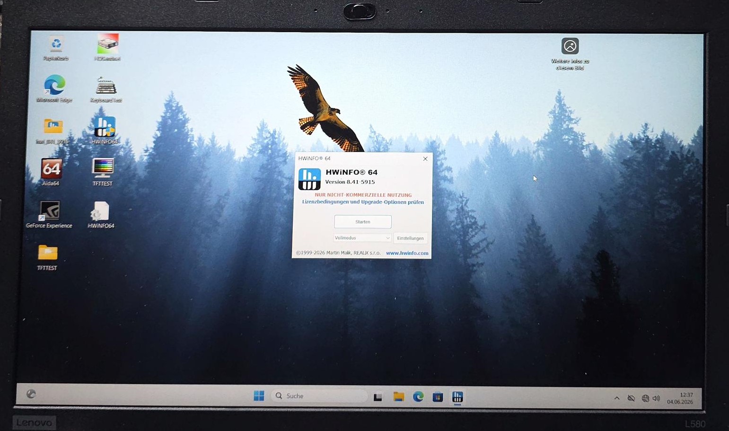This screenshot has height=431, width=729.
Task: Select the TFTTEST folder on the desktop
Action: click(x=47, y=257)
